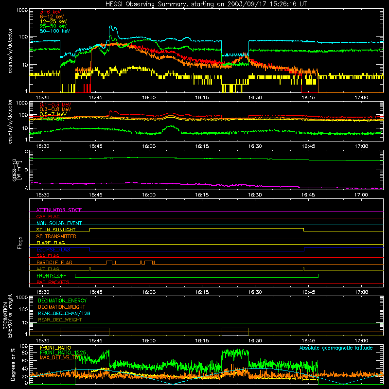Select the FLARE_FLAG label
389x389 pixels.
pyautogui.click(x=51, y=243)
